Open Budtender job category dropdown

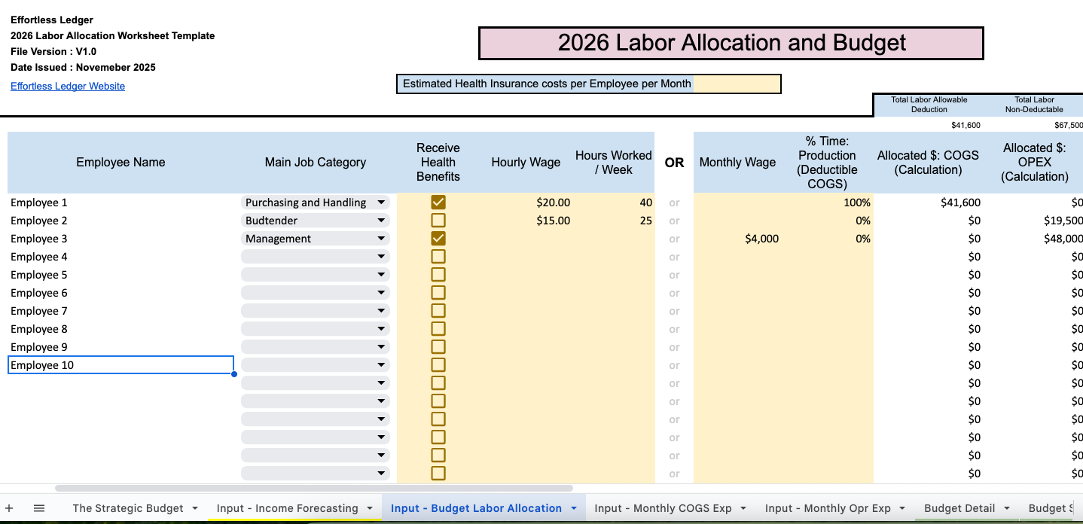316,220
